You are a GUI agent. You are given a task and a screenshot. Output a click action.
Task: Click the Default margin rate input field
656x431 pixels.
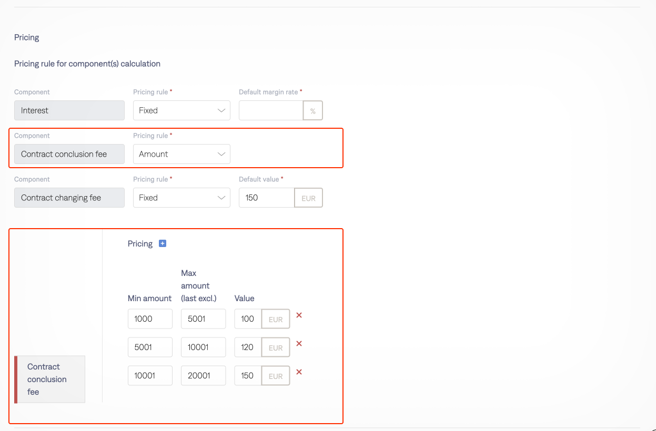coord(271,110)
